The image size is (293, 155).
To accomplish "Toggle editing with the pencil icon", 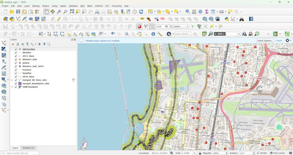I will click(59, 19).
